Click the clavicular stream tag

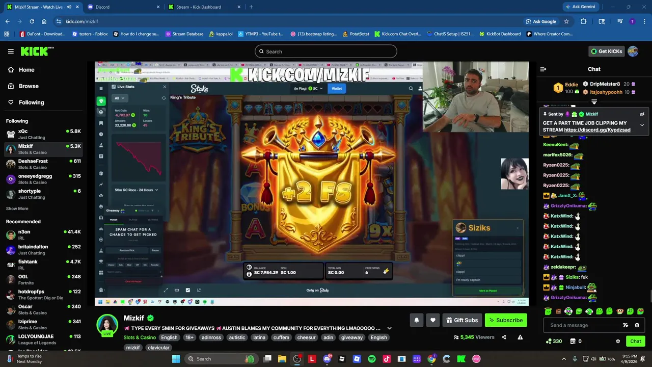pyautogui.click(x=158, y=348)
